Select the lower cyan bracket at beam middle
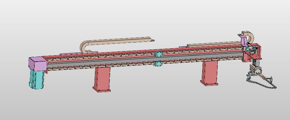 point(158,64)
